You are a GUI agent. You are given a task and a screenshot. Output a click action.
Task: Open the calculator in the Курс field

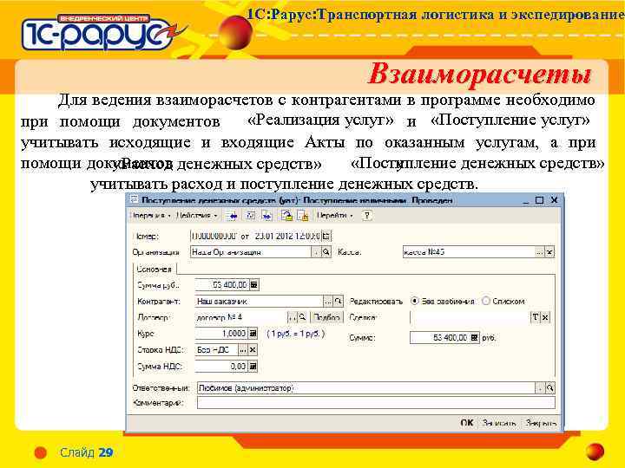pyautogui.click(x=253, y=334)
